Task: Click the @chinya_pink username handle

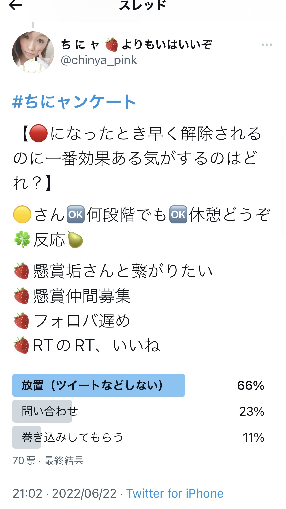Action: 99,60
